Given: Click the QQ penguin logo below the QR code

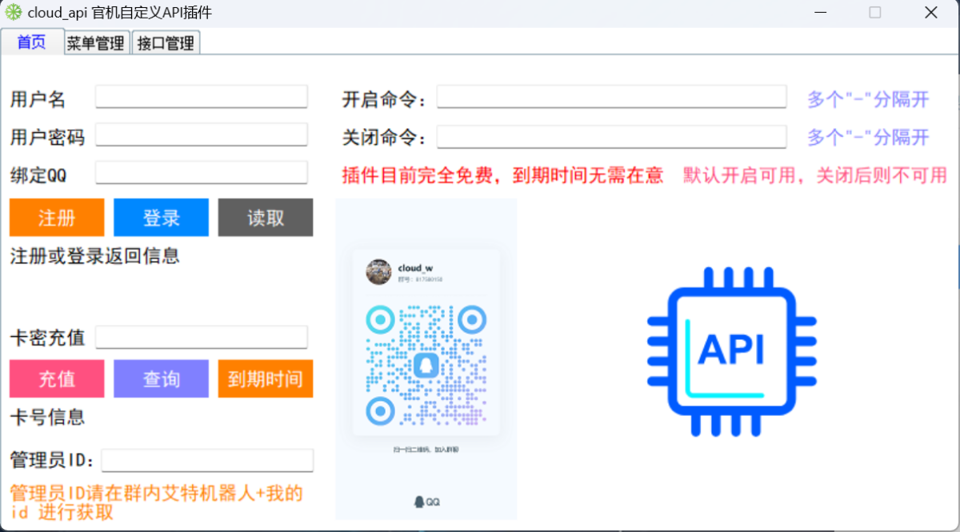Looking at the screenshot, I should coord(418,502).
